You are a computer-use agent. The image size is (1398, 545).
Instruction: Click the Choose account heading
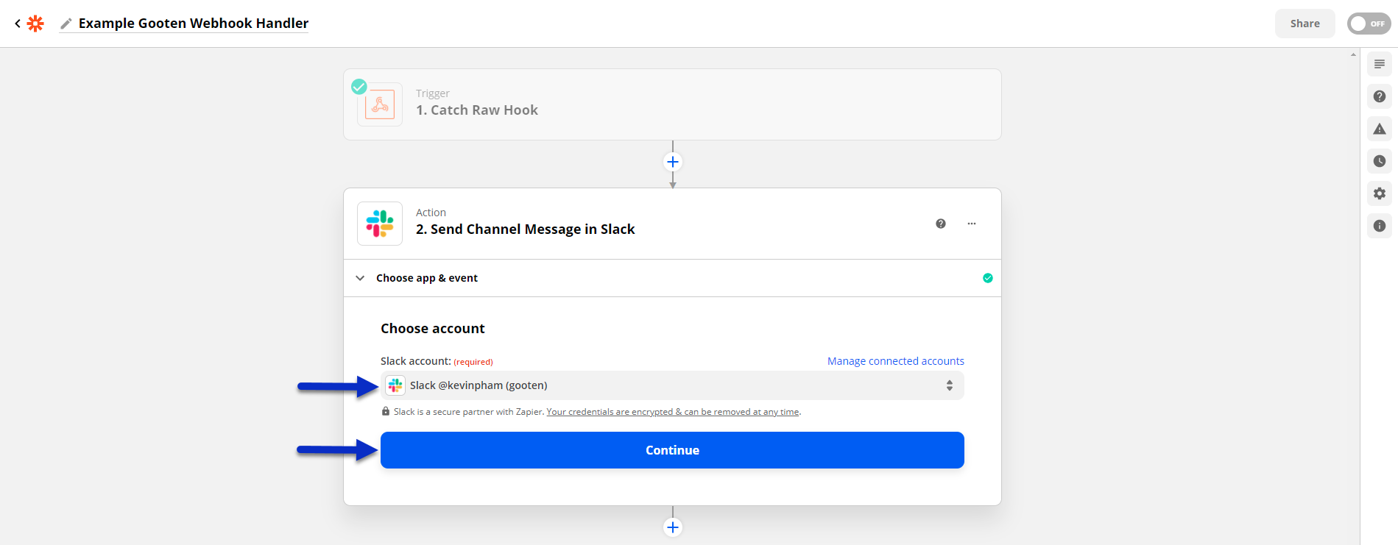click(433, 329)
